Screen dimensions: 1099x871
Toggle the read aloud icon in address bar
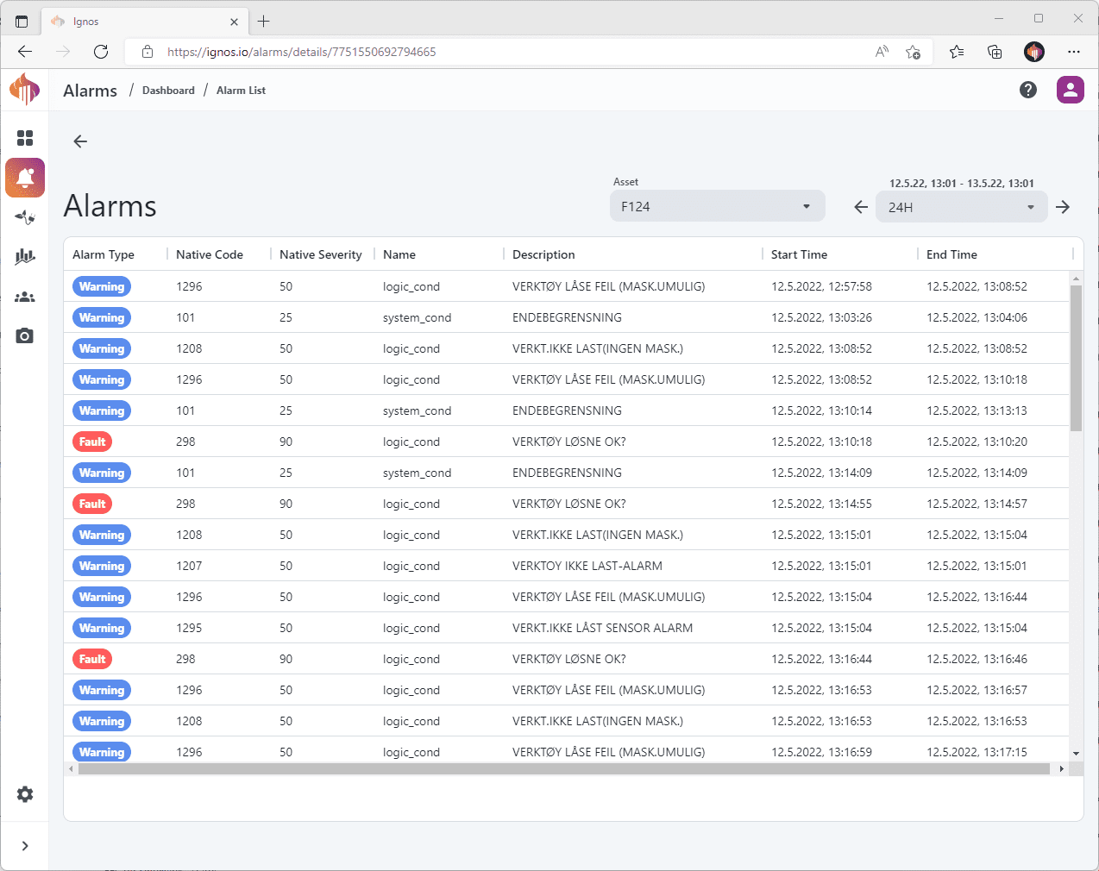[x=882, y=52]
